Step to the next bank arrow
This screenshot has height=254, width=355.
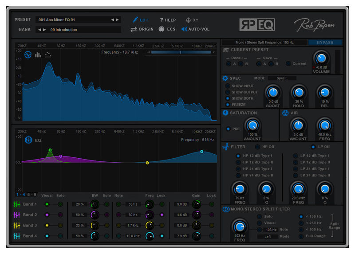point(44,30)
